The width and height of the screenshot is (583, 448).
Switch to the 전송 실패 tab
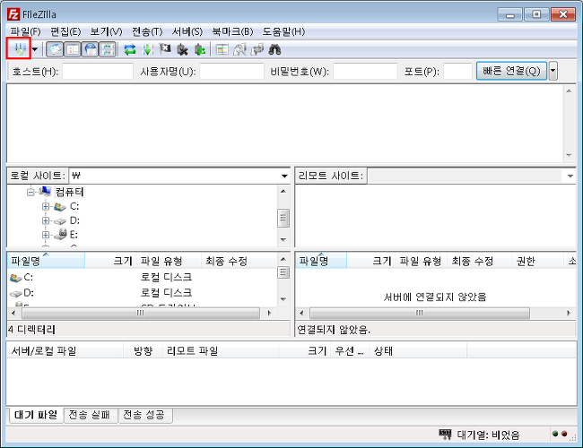pos(90,415)
